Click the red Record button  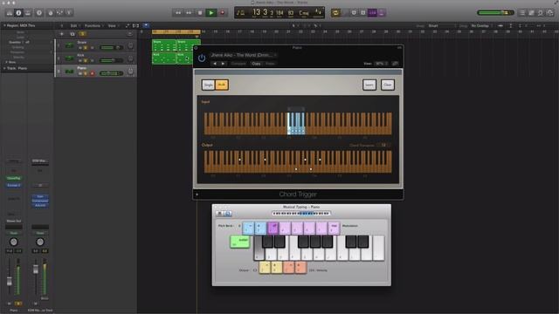[x=222, y=13]
